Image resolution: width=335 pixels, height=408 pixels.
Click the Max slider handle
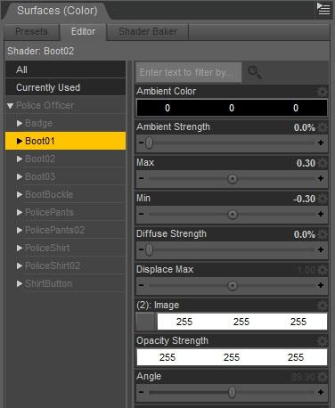pyautogui.click(x=233, y=179)
